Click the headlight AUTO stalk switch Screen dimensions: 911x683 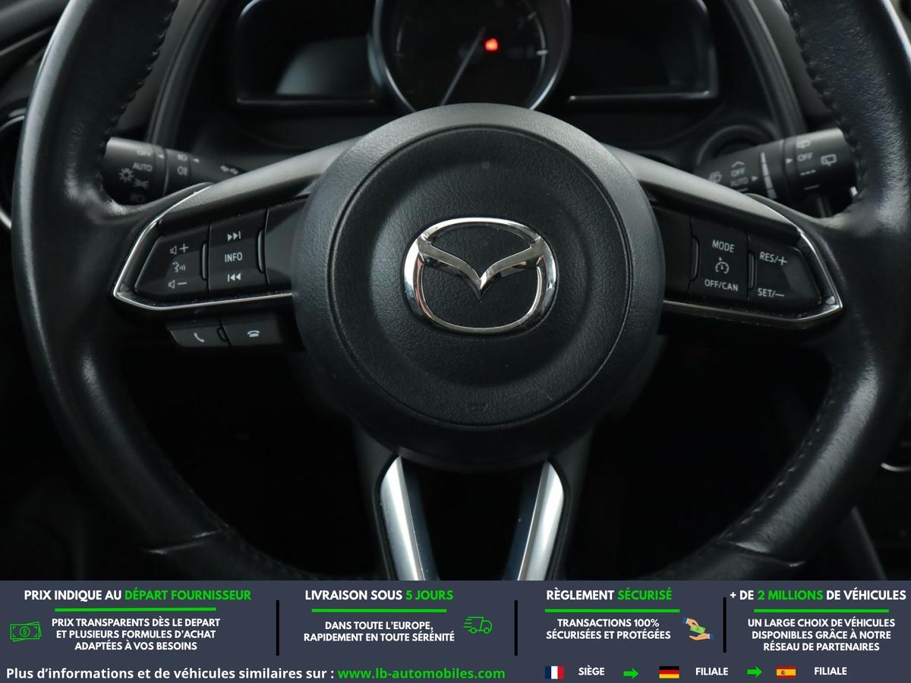point(142,166)
